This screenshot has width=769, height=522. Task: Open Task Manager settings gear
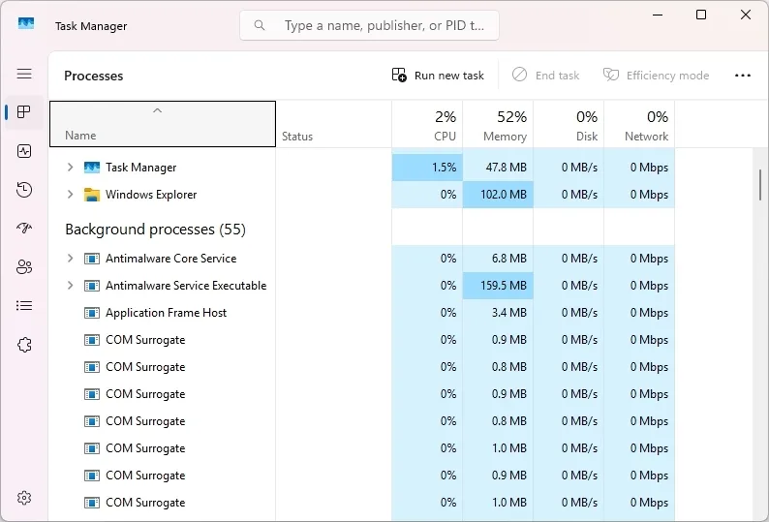click(x=24, y=498)
